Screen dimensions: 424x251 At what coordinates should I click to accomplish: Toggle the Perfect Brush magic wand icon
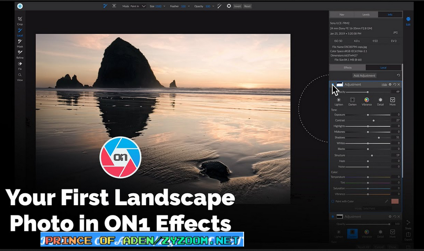tap(219, 6)
